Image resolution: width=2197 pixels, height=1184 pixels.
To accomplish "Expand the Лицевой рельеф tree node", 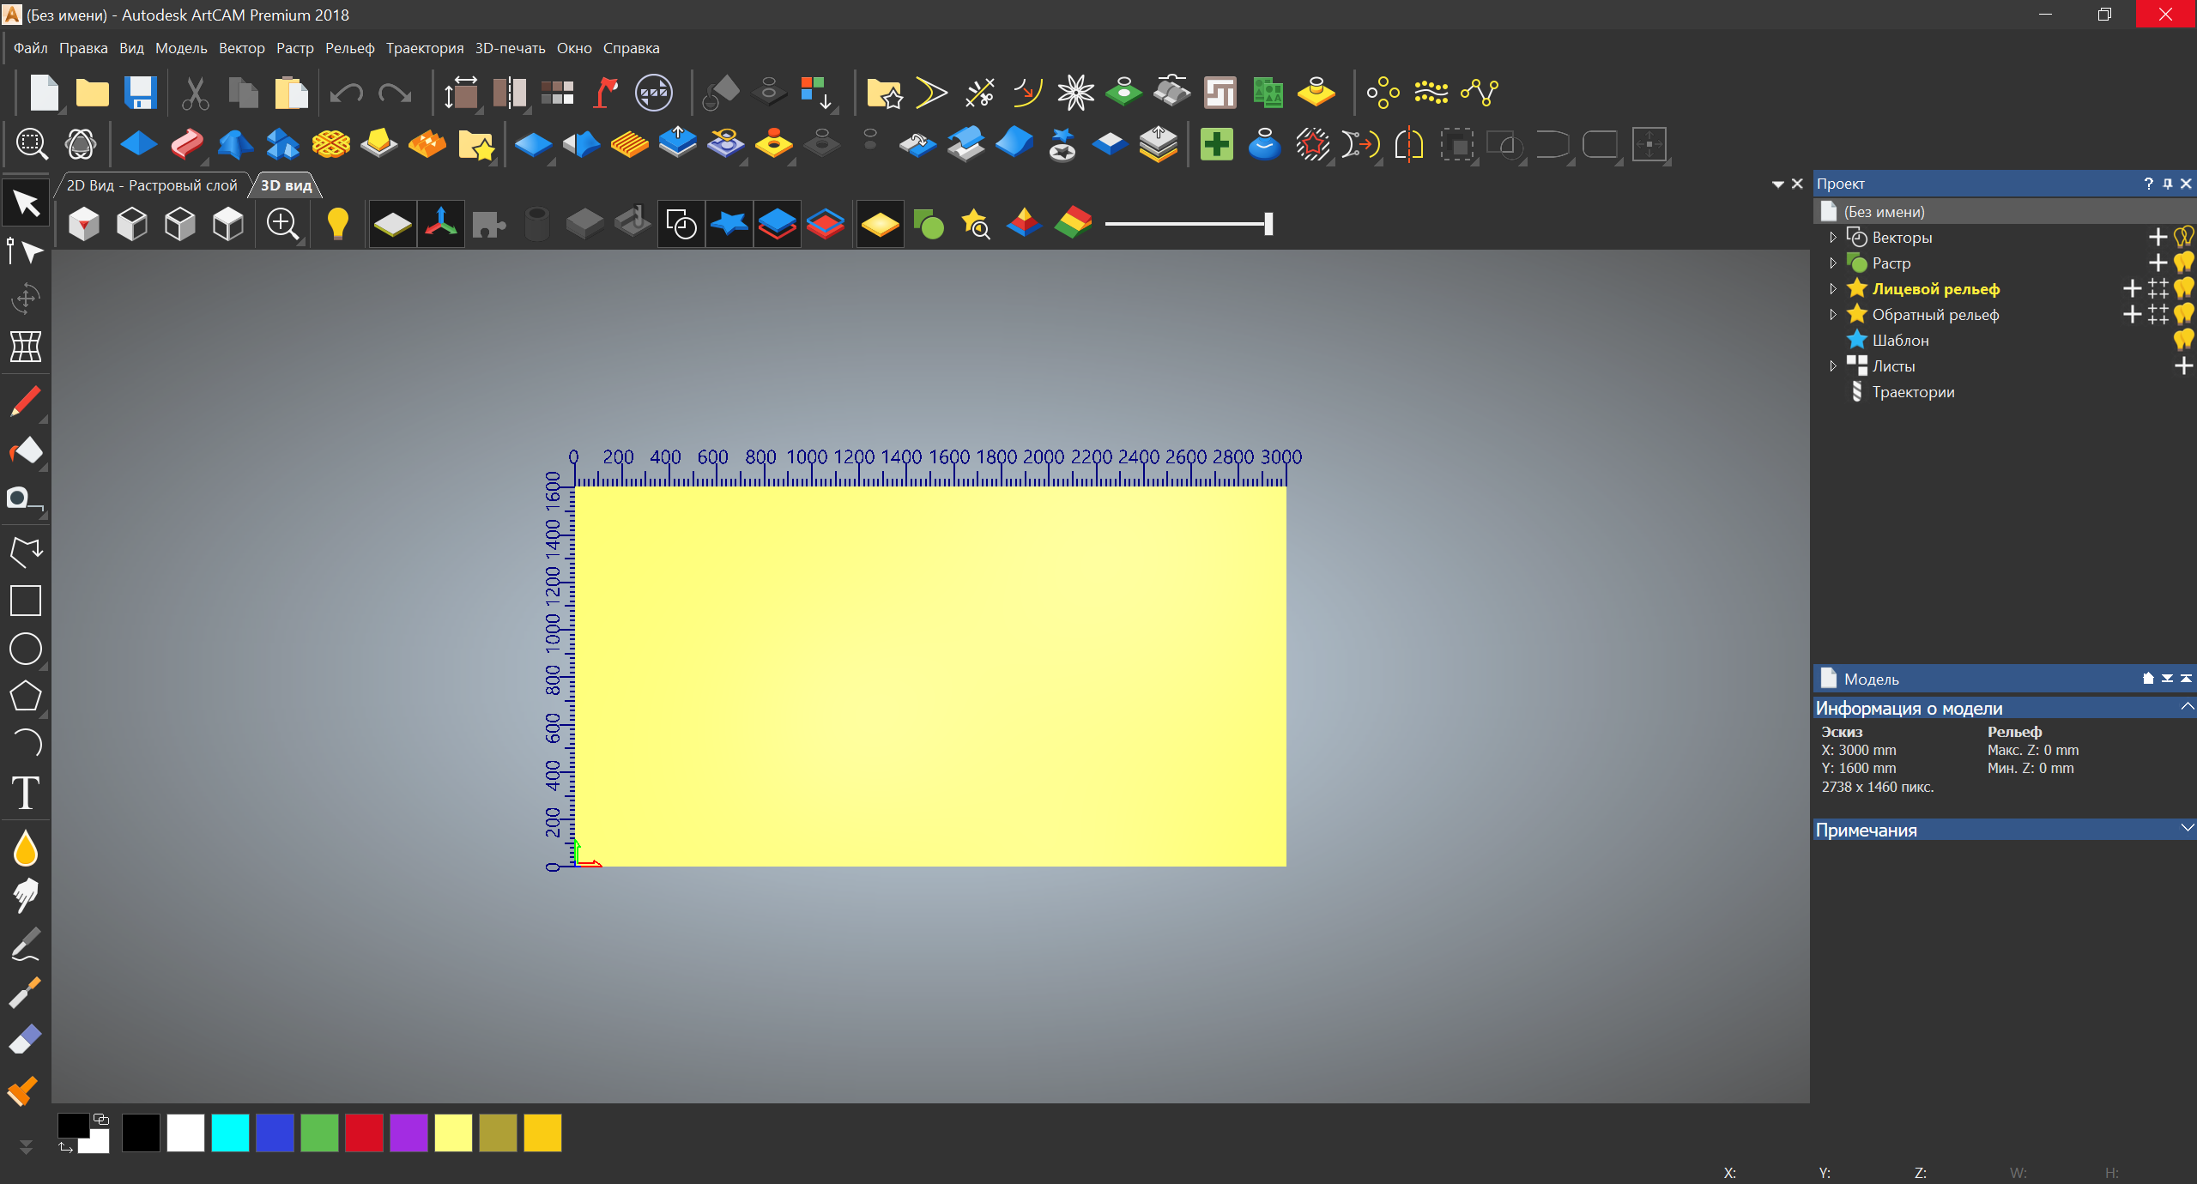I will tap(1833, 289).
